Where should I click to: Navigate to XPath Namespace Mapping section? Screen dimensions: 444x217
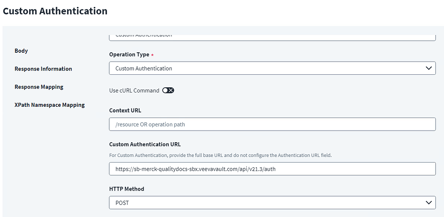point(49,105)
